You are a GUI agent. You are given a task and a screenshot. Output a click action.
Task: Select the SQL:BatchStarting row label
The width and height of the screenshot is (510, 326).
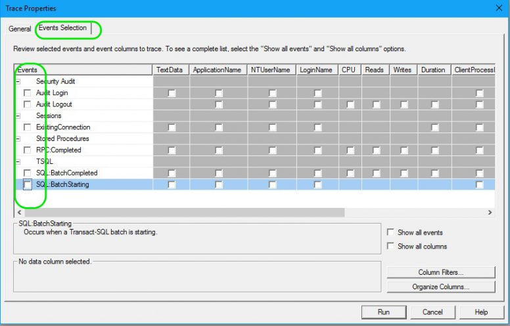[x=62, y=184]
